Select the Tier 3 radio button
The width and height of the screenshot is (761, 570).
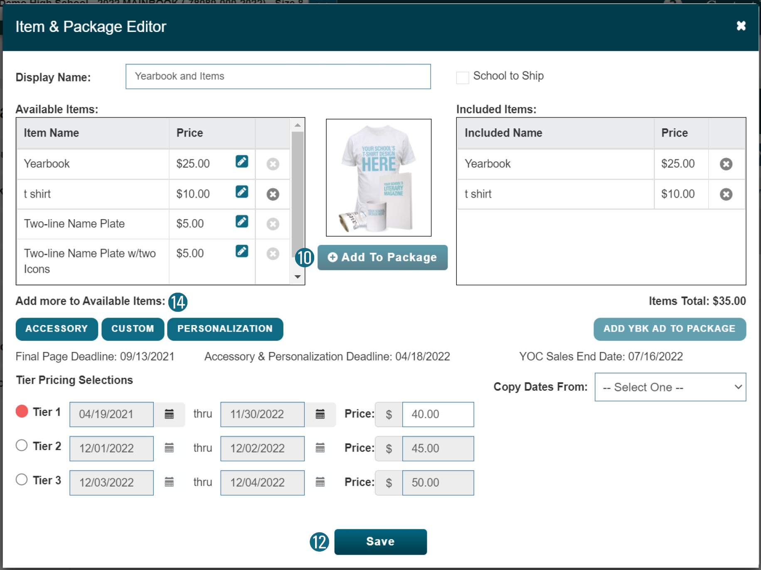click(22, 479)
